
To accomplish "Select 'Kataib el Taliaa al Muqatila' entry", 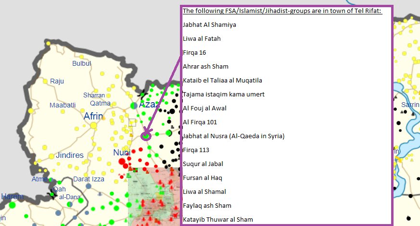I will pyautogui.click(x=222, y=81).
